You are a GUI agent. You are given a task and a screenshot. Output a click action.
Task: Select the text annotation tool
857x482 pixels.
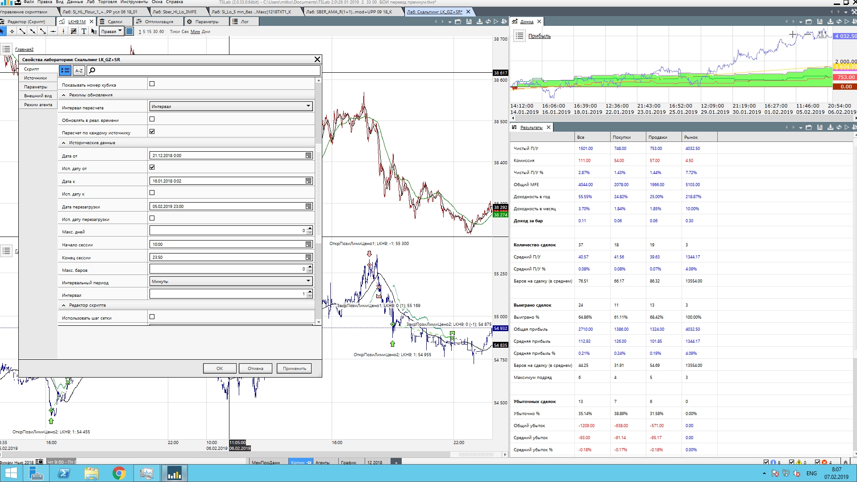click(83, 31)
